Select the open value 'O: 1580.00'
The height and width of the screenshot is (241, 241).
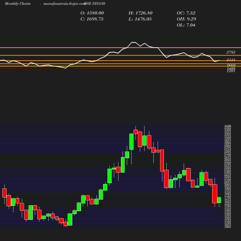92,13
